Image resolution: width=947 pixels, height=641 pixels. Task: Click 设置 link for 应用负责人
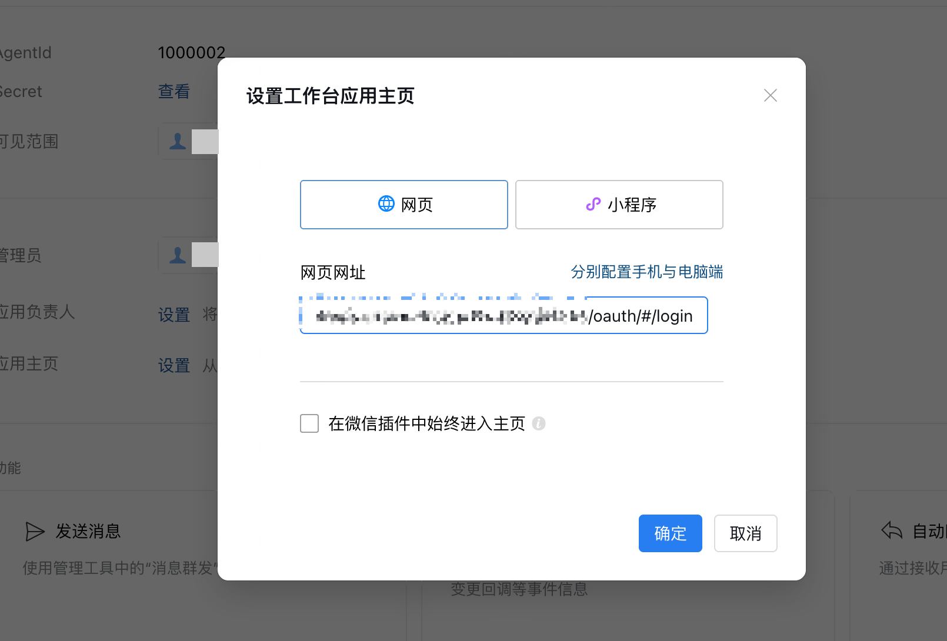[x=174, y=315]
